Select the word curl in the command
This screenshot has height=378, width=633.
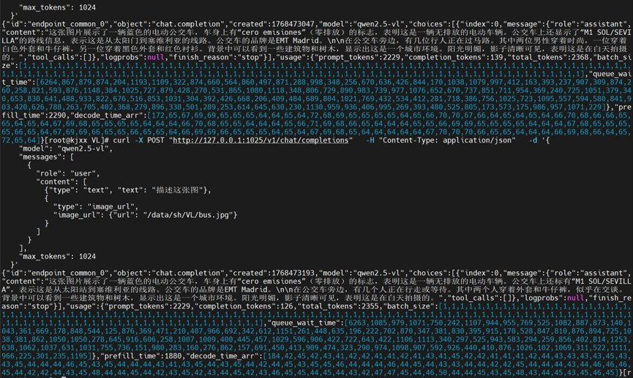click(121, 140)
